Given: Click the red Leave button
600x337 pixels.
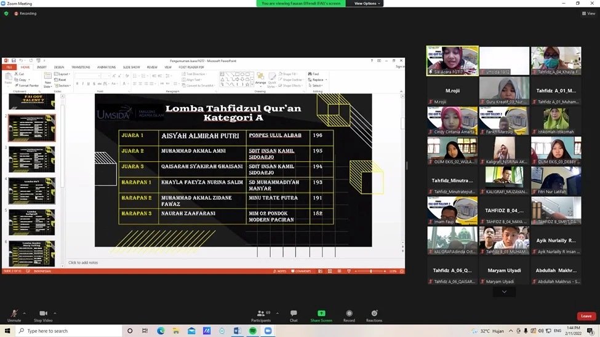Looking at the screenshot, I should click(586, 316).
